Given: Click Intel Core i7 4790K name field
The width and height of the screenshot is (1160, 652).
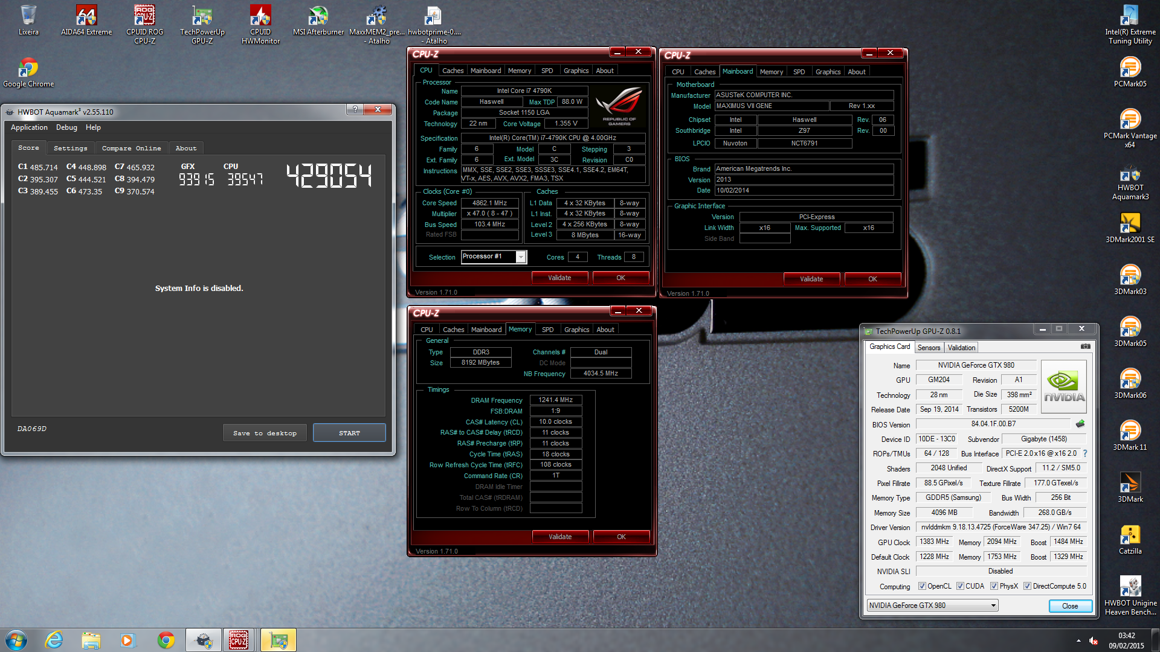Looking at the screenshot, I should [524, 91].
